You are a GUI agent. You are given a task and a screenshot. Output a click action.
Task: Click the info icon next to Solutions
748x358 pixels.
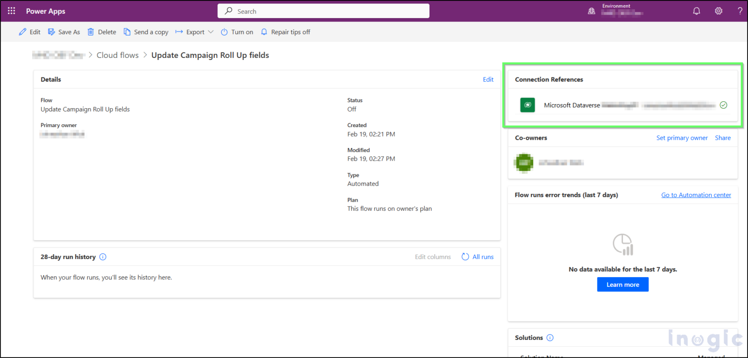point(550,337)
